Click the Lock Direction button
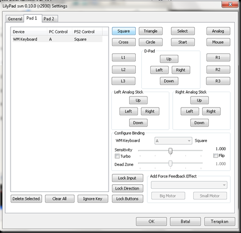The height and width of the screenshot is (233, 241). [127, 189]
